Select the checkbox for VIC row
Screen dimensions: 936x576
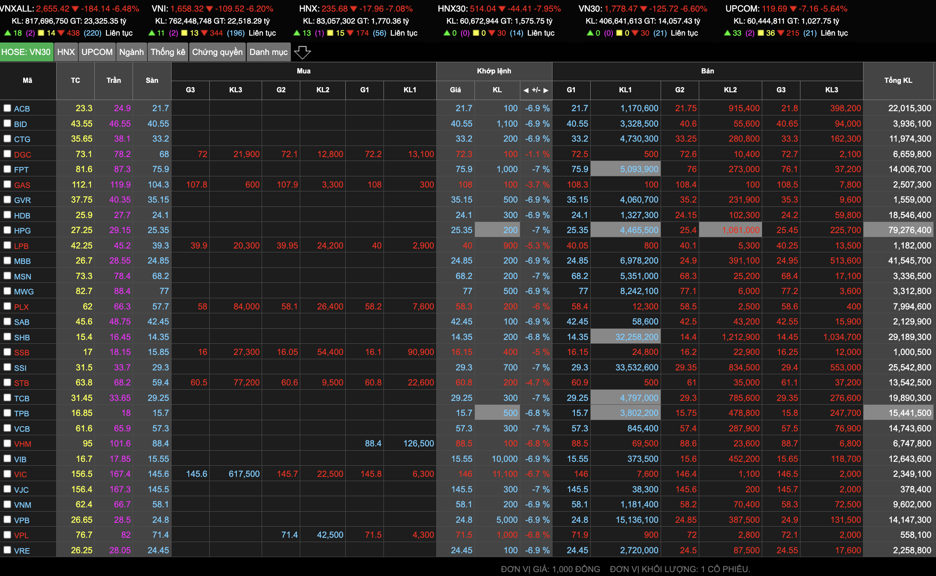tap(7, 474)
